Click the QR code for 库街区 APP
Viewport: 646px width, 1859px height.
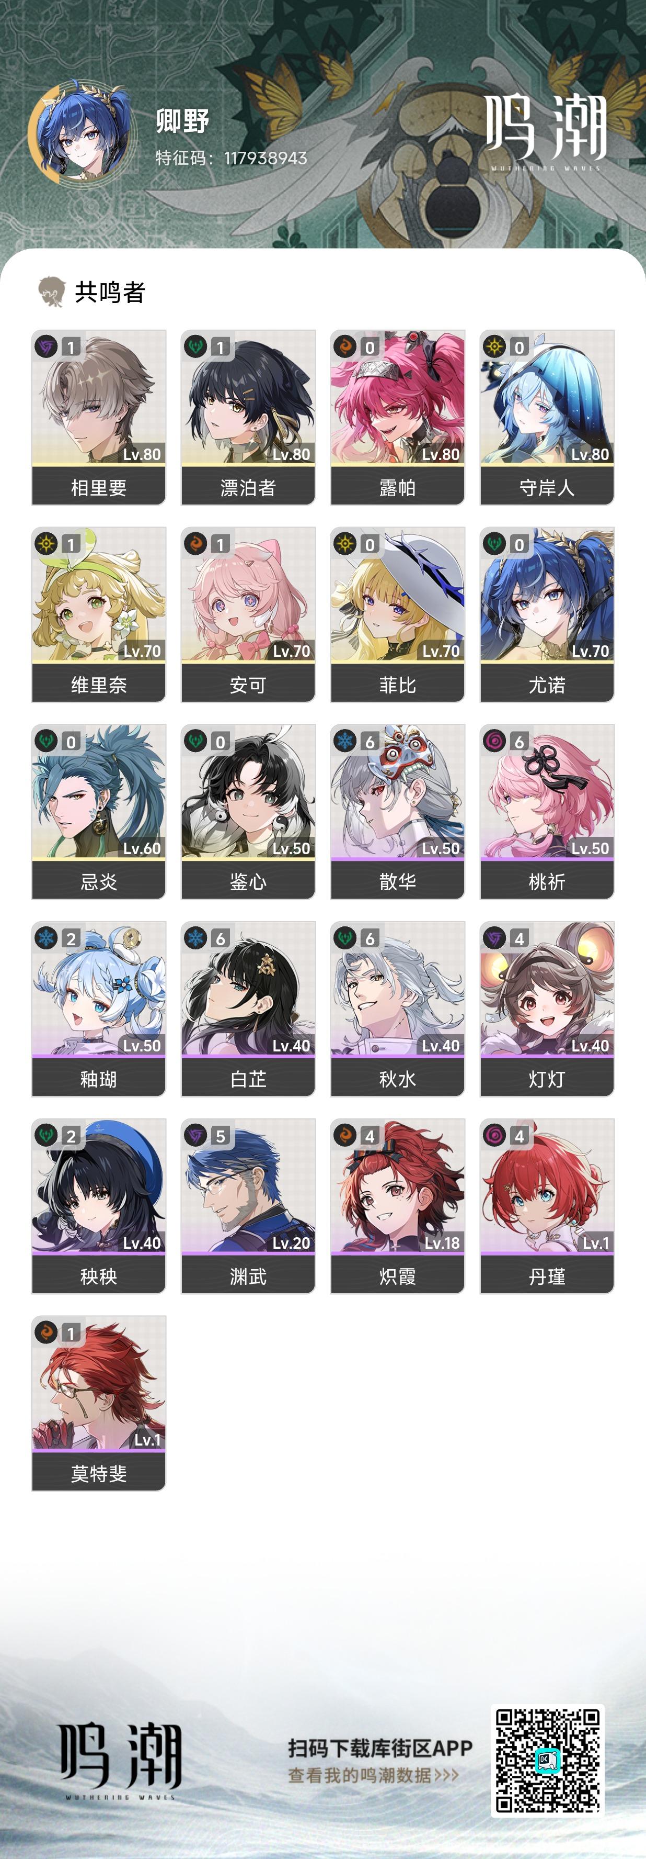click(x=547, y=1760)
